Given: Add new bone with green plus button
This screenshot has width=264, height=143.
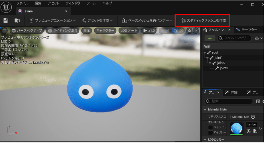Looking at the screenshot, I should (210, 38).
